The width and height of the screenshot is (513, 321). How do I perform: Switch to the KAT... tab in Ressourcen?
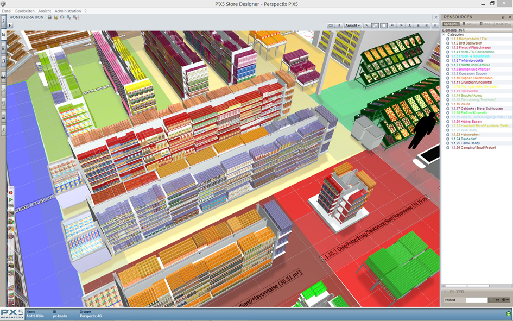click(485, 24)
